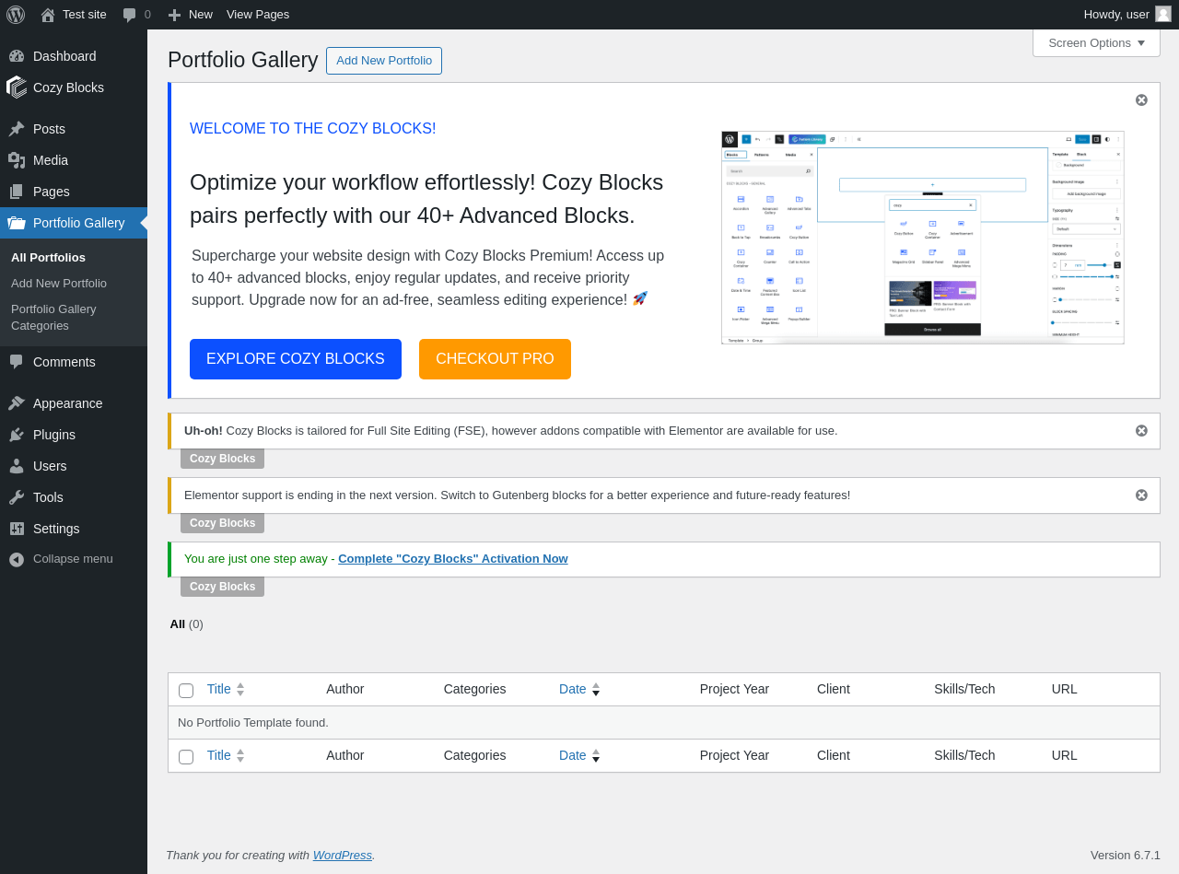Click the Pages icon in sidebar
The width and height of the screenshot is (1179, 874).
click(17, 192)
